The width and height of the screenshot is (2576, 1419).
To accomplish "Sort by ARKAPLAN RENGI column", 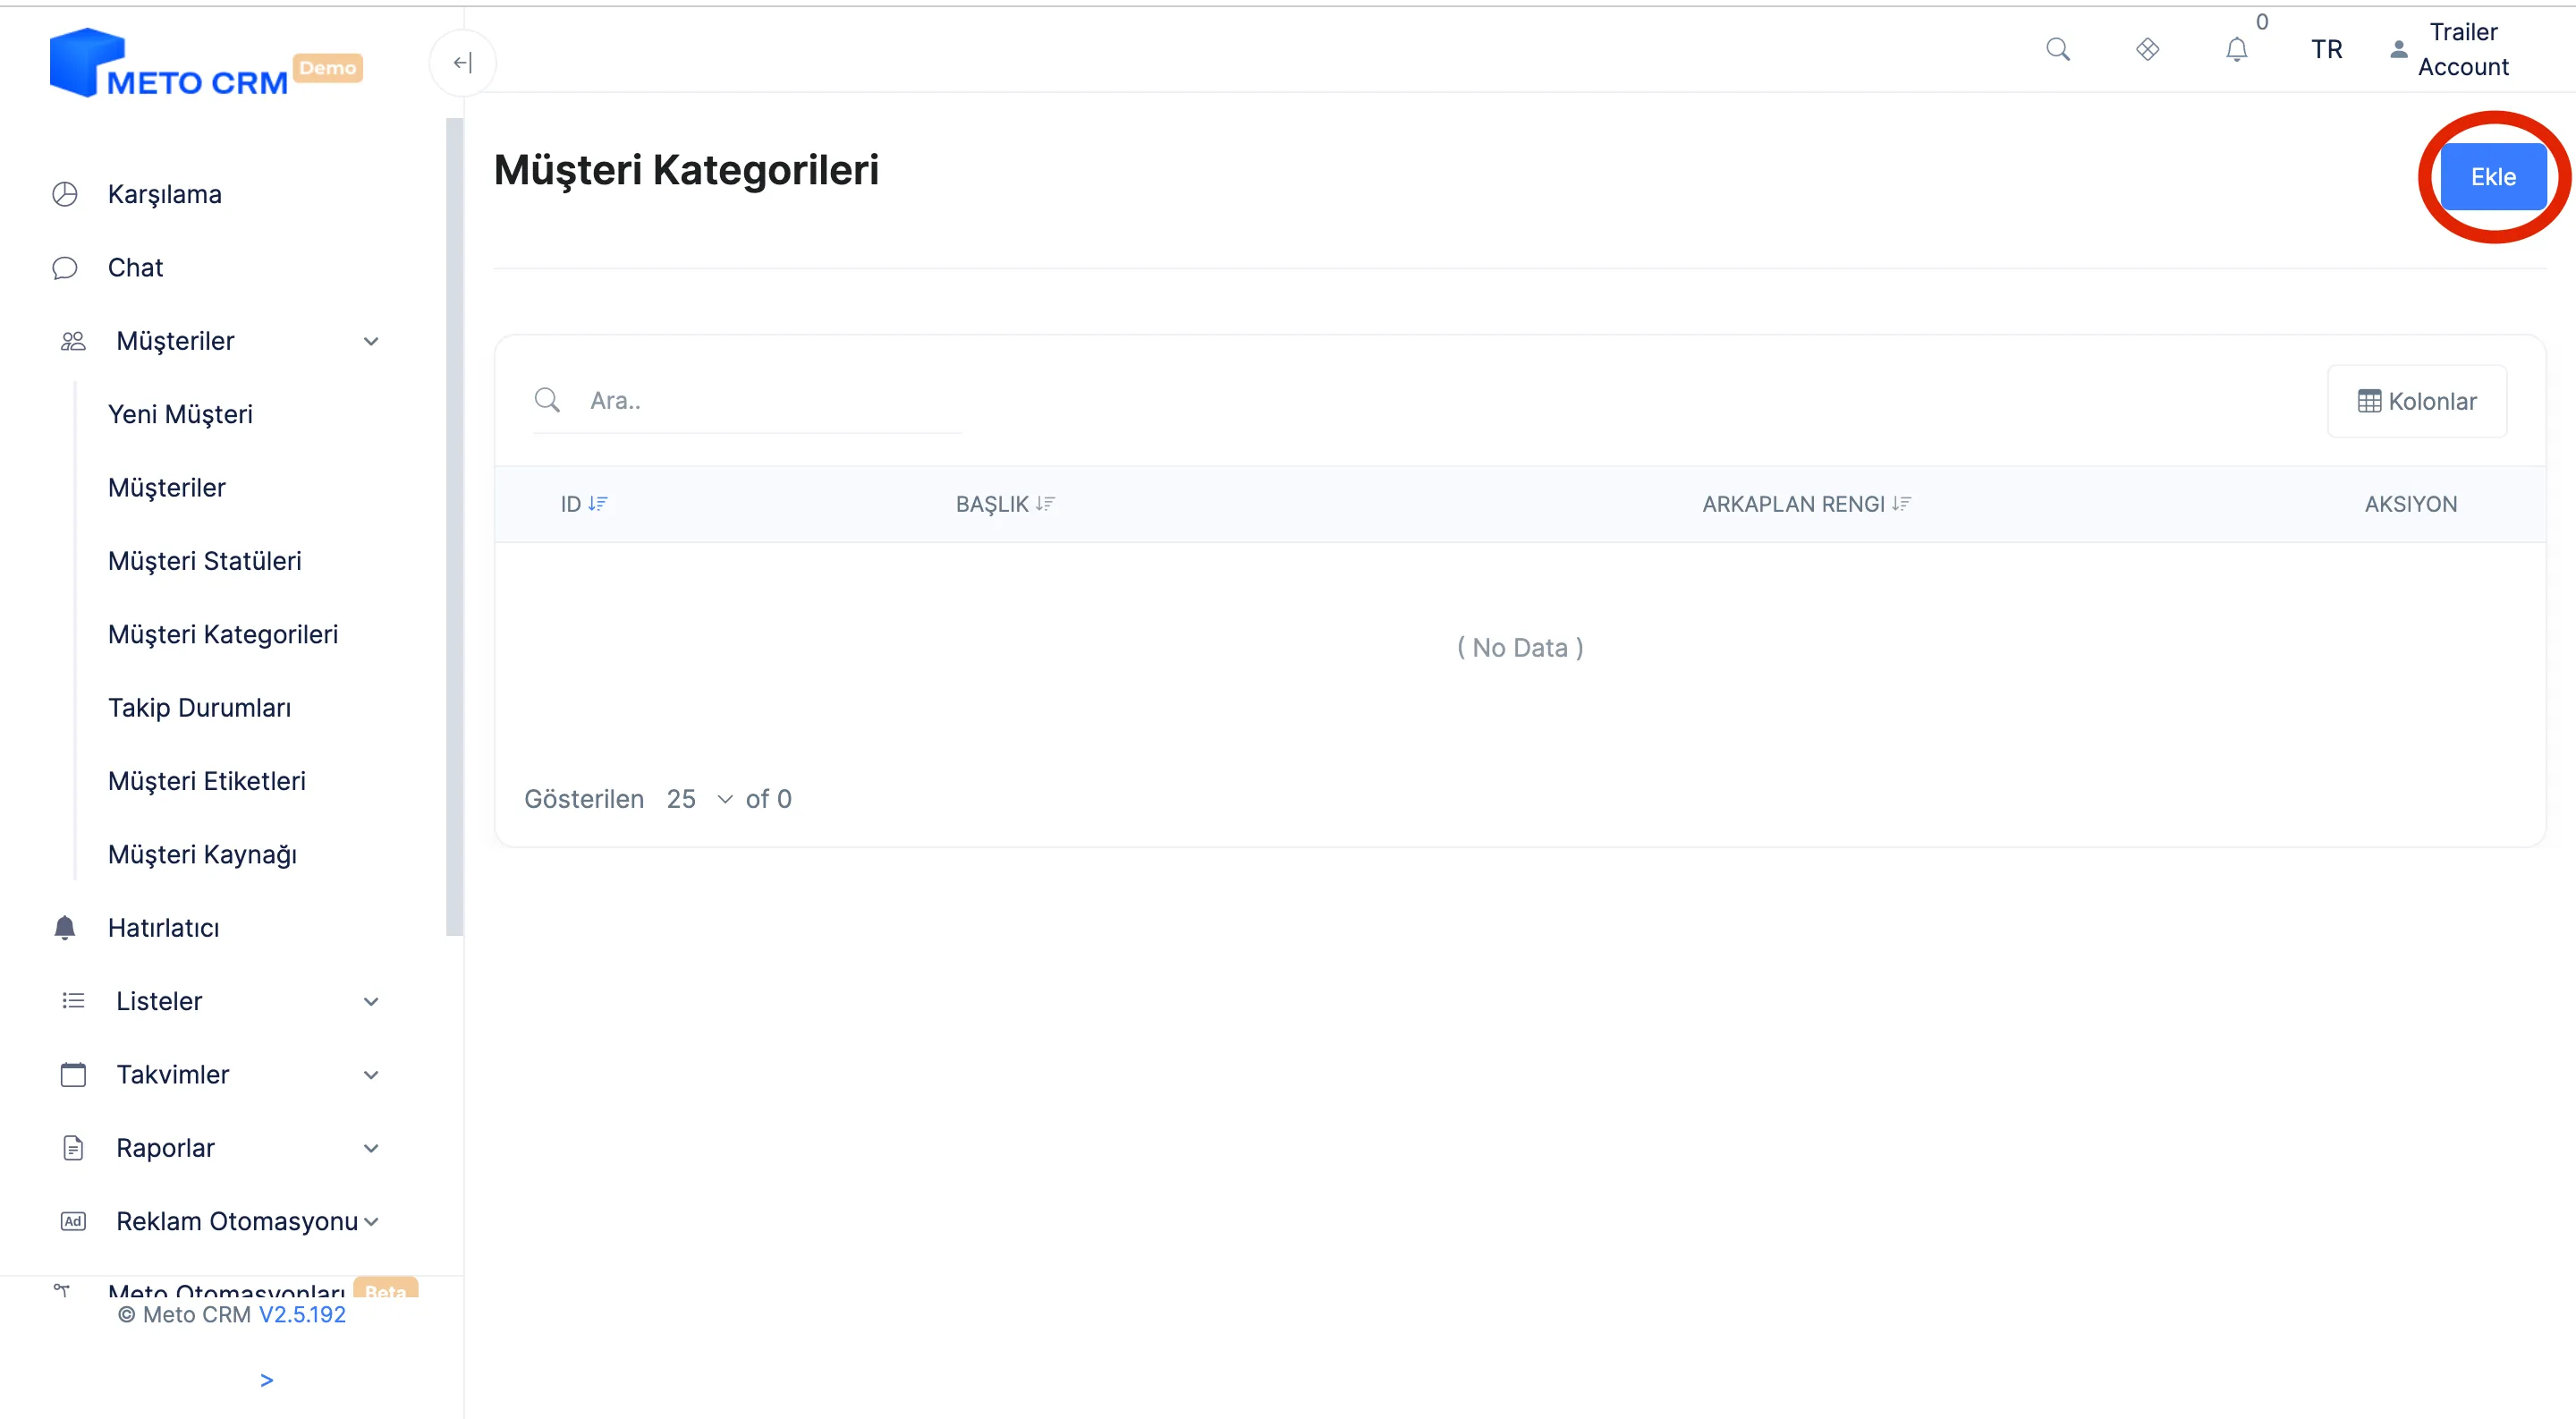I will [1806, 504].
